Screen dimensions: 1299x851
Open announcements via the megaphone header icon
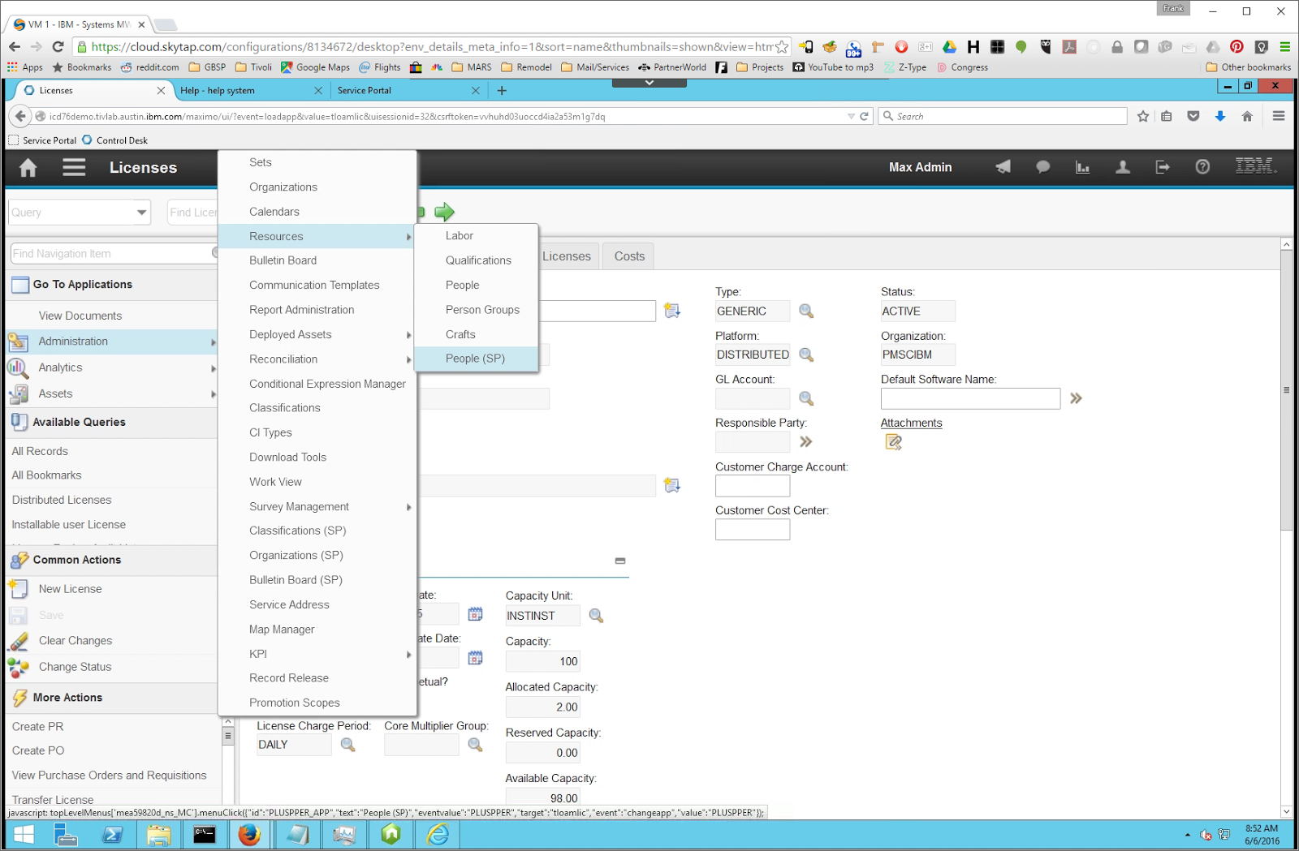[x=1002, y=167]
